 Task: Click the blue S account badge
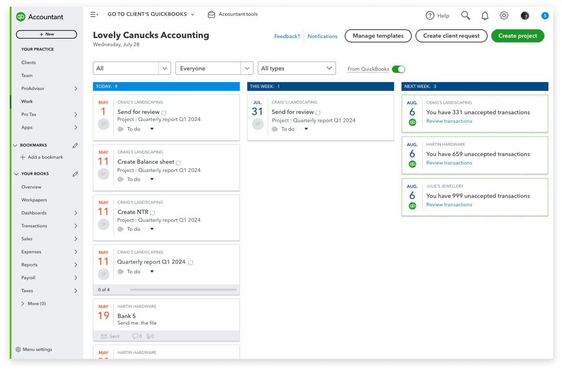point(545,16)
